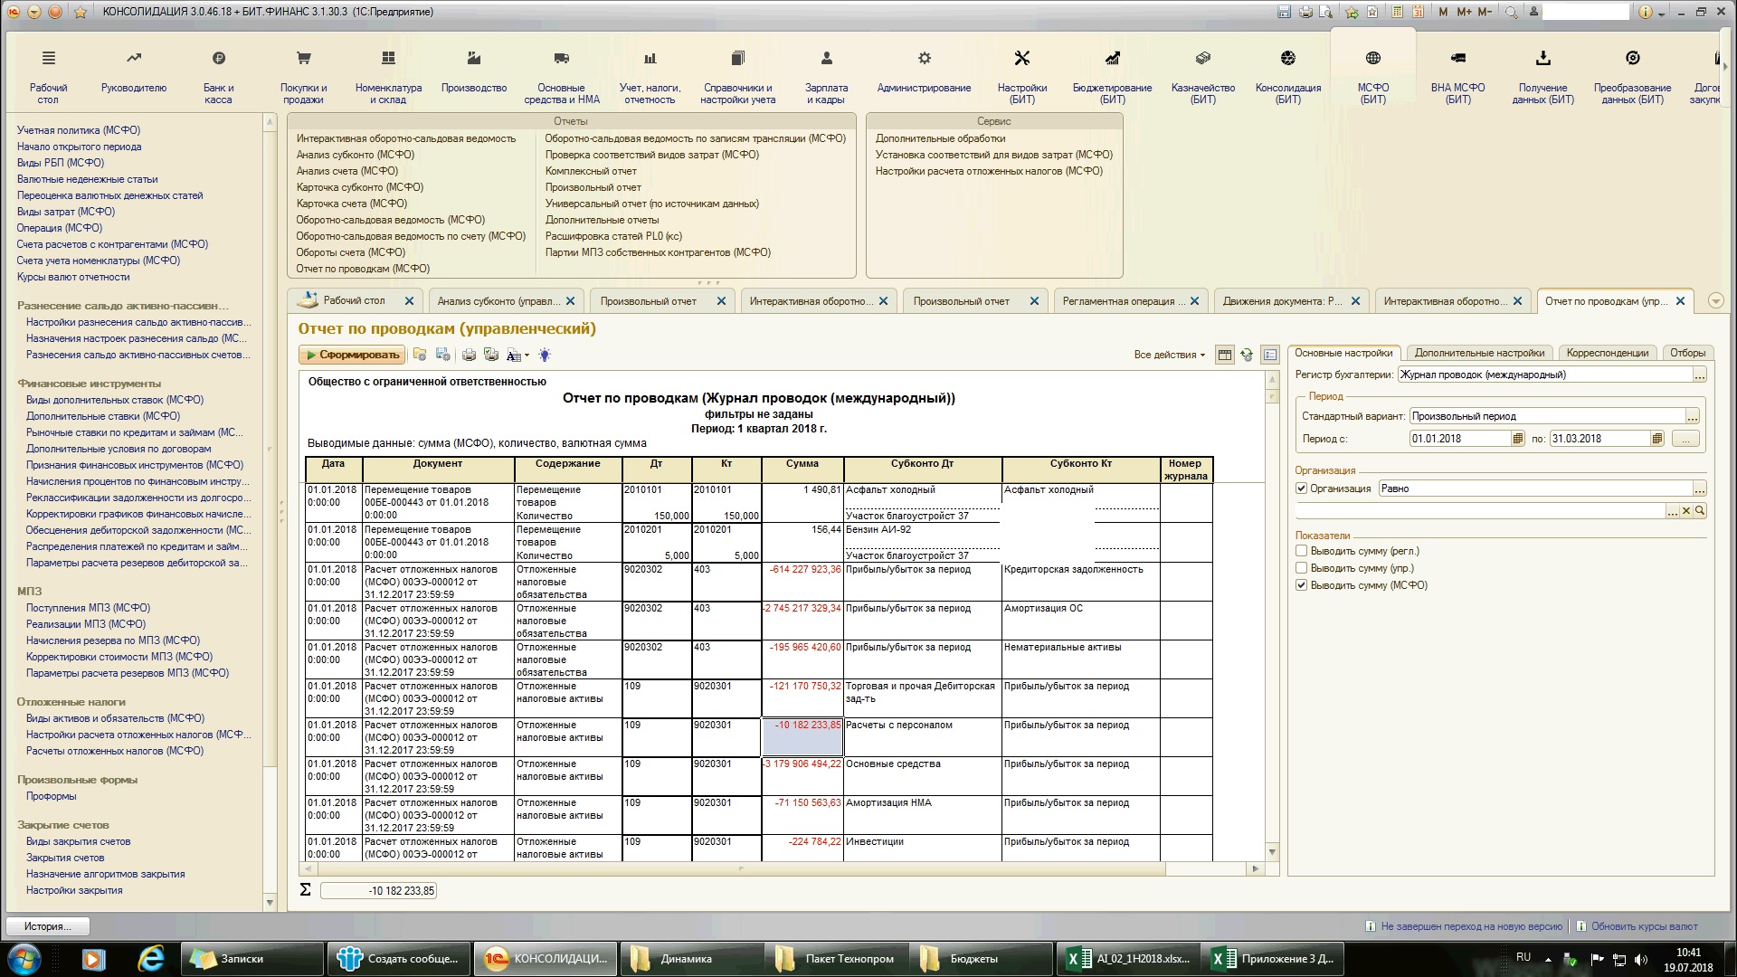Open Стандартный вариант period selector button
This screenshot has height=977, width=1737.
[x=1692, y=416]
